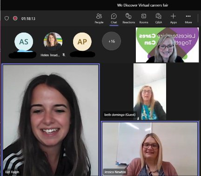Open the Chat panel
Screen dimensions: 201x176
pos(114,19)
